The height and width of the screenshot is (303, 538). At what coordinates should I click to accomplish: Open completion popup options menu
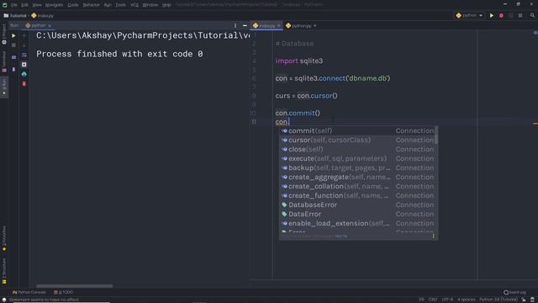pyautogui.click(x=434, y=236)
